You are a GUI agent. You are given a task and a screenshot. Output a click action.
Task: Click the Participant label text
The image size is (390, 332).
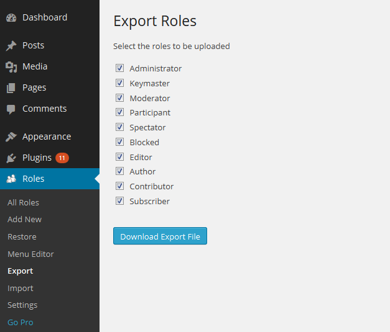[x=150, y=113]
